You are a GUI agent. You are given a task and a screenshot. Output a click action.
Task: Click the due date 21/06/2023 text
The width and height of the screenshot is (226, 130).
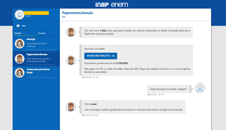122,63
